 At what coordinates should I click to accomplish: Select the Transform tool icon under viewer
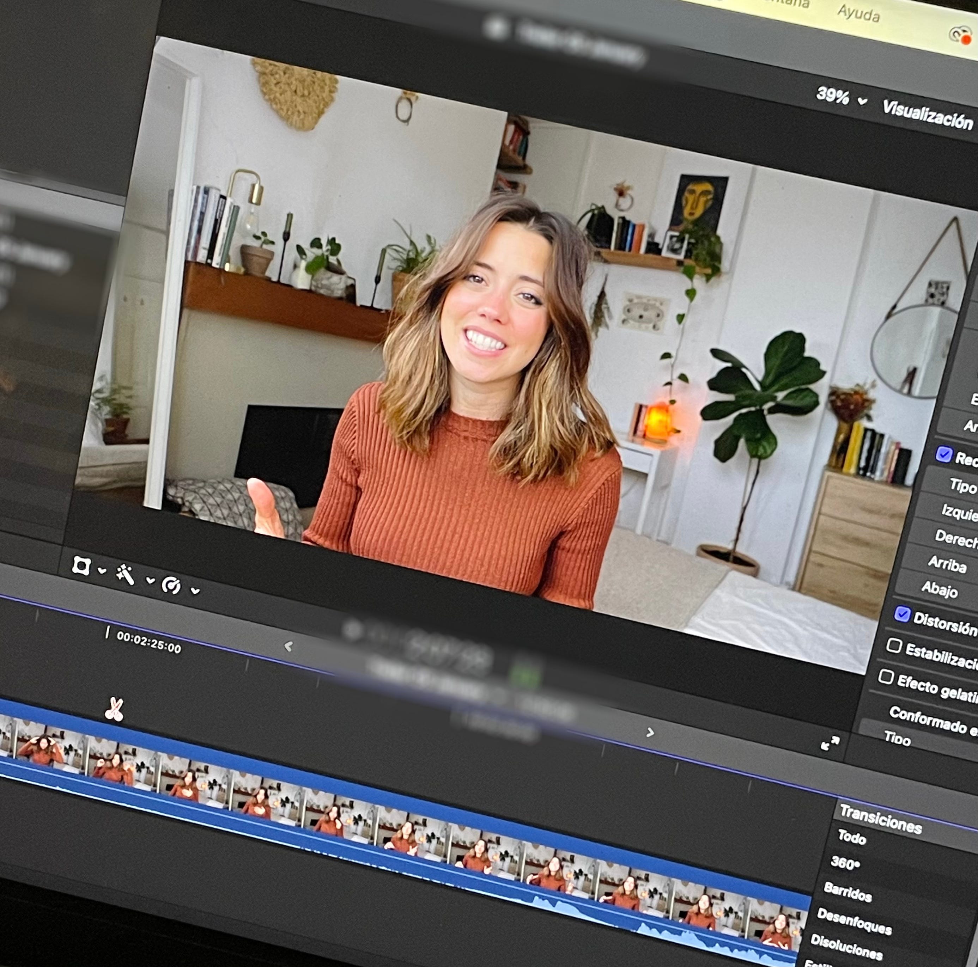[x=81, y=565]
